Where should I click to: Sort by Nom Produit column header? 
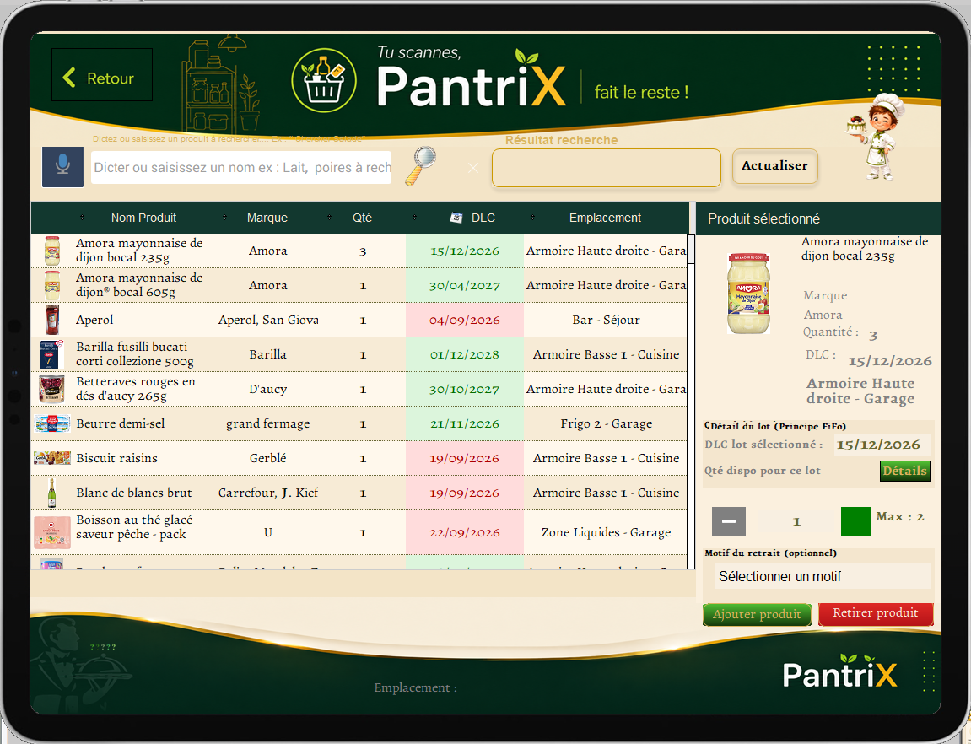coord(143,218)
